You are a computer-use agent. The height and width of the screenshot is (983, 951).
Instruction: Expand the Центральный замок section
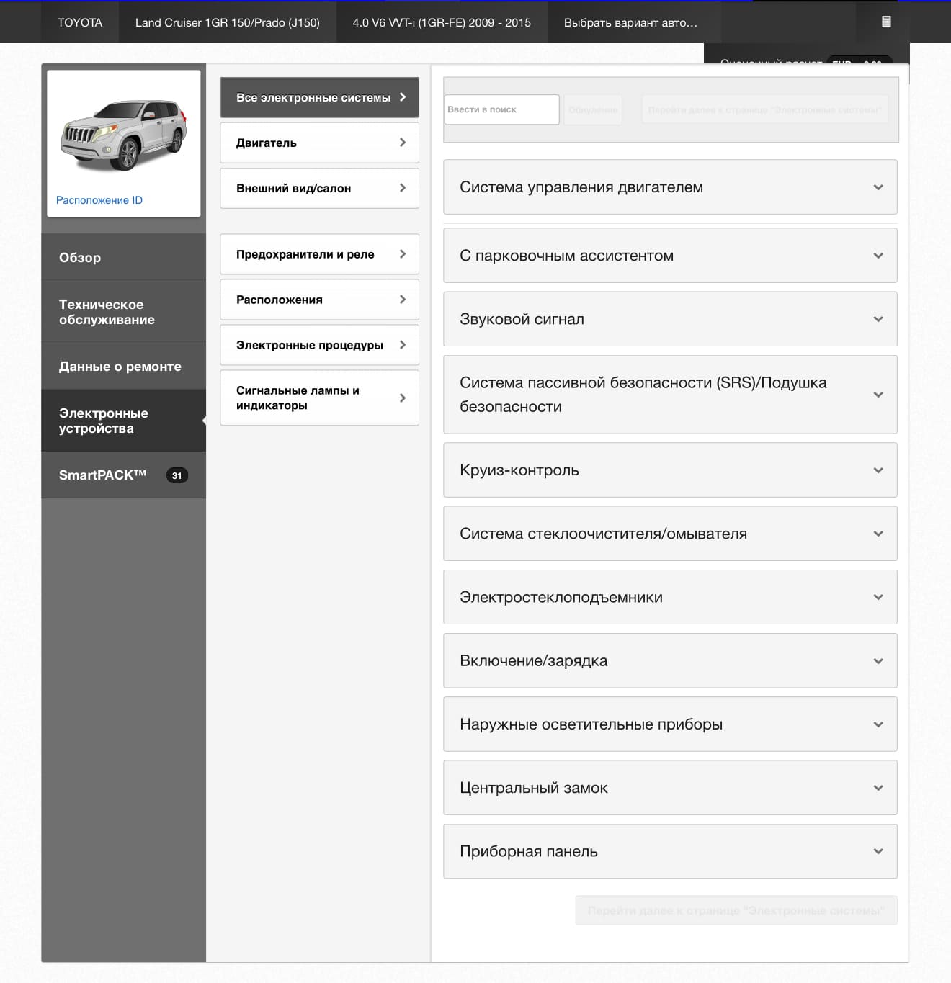tap(670, 788)
